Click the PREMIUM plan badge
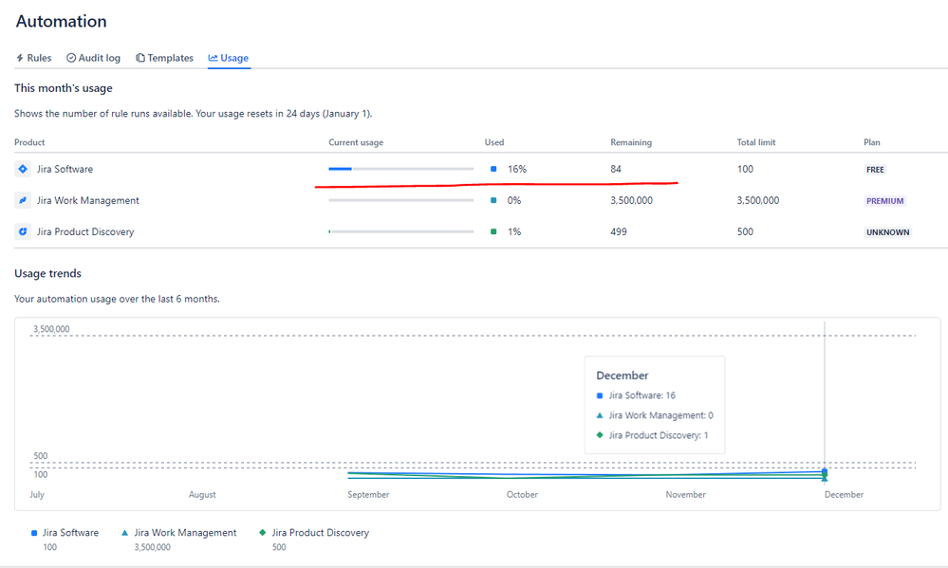 pos(884,201)
